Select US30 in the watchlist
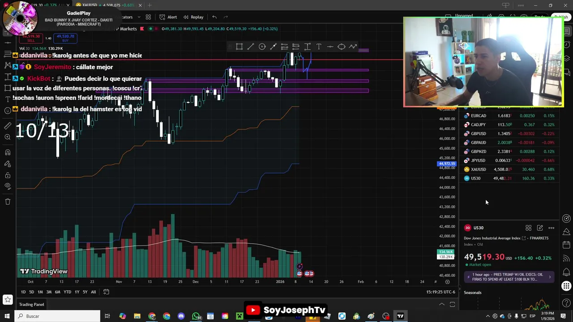Screen dimensions: 573x322 (509, 178)
